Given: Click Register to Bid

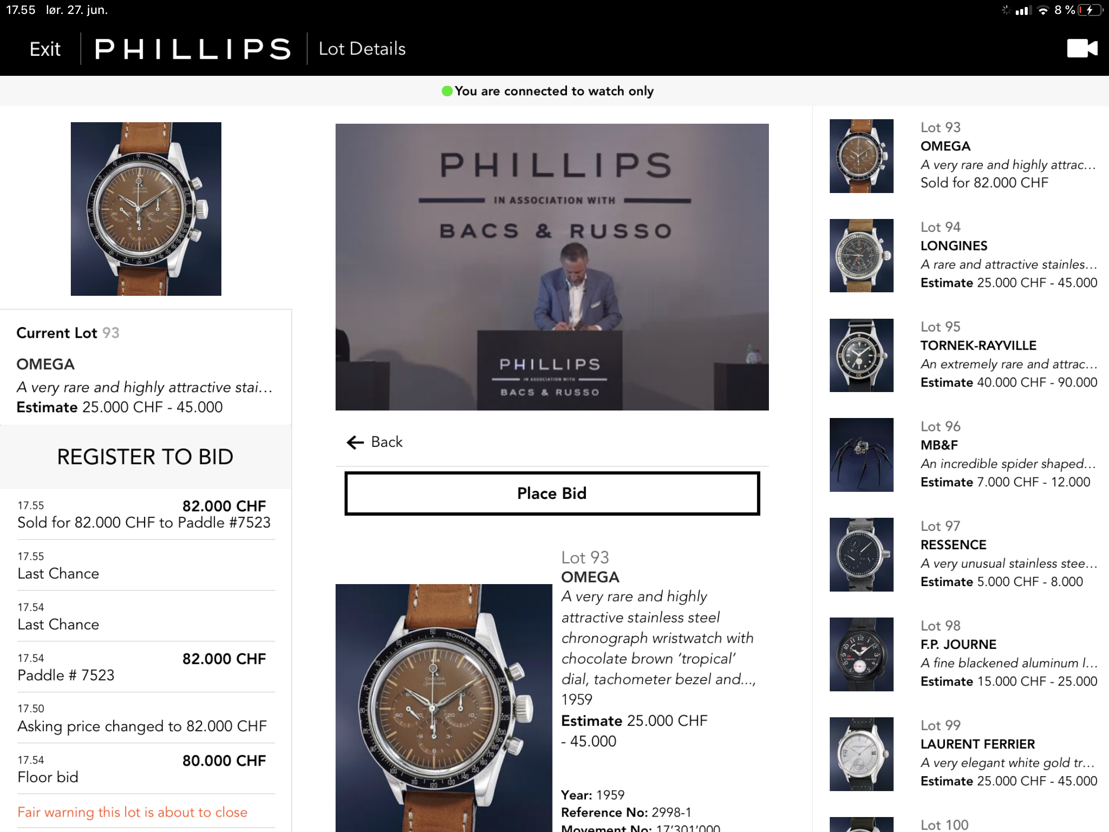Looking at the screenshot, I should point(146,456).
